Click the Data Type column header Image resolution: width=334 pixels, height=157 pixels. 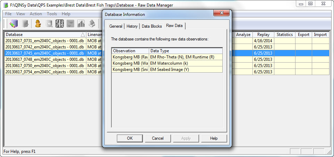tap(186, 51)
